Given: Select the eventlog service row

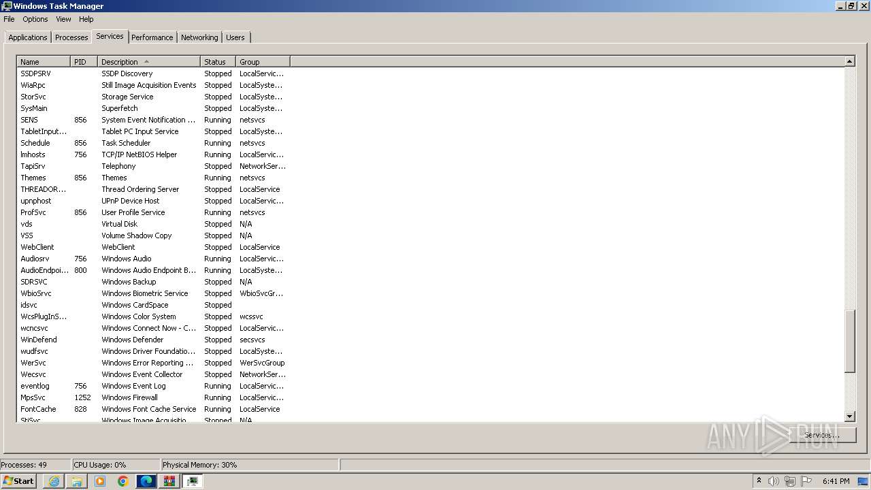Looking at the screenshot, I should tap(153, 386).
